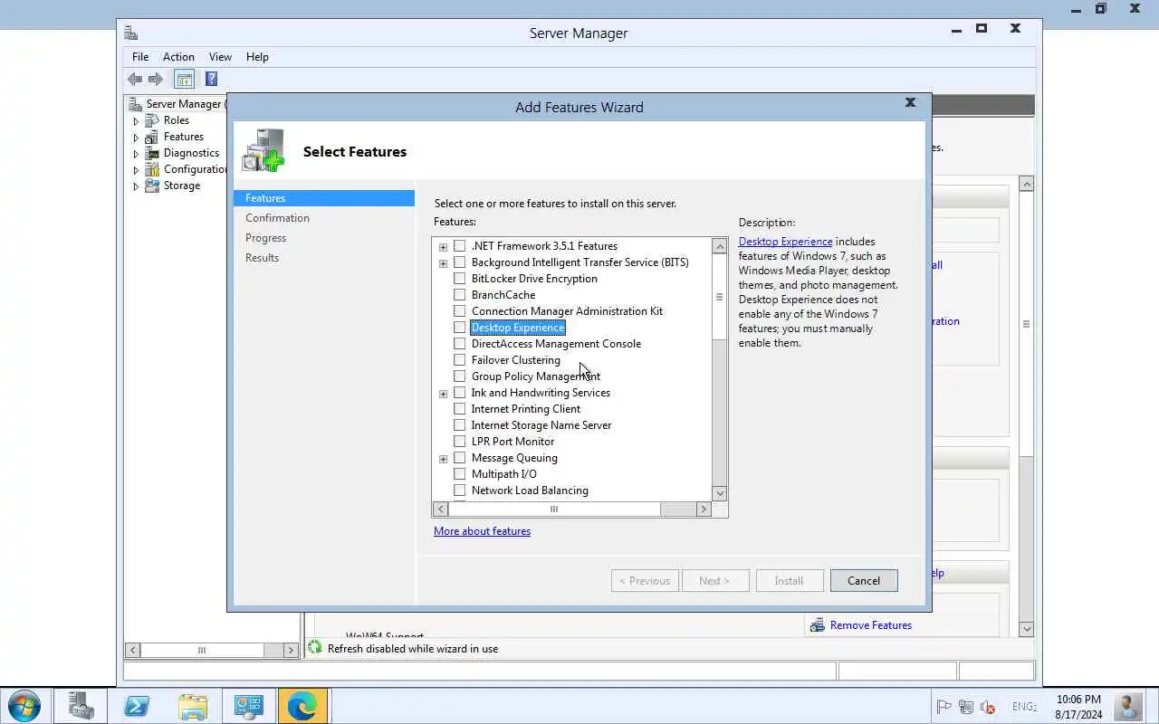
Task: Click the feature list scroll down arrow
Action: pos(720,493)
